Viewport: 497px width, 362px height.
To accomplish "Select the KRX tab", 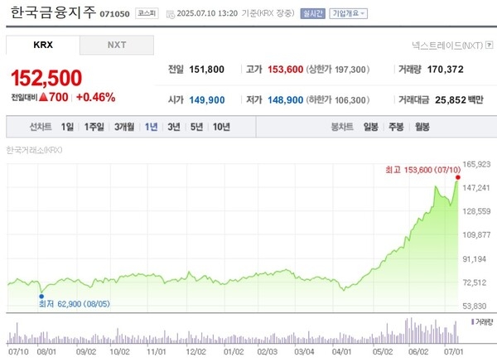I will click(x=42, y=45).
